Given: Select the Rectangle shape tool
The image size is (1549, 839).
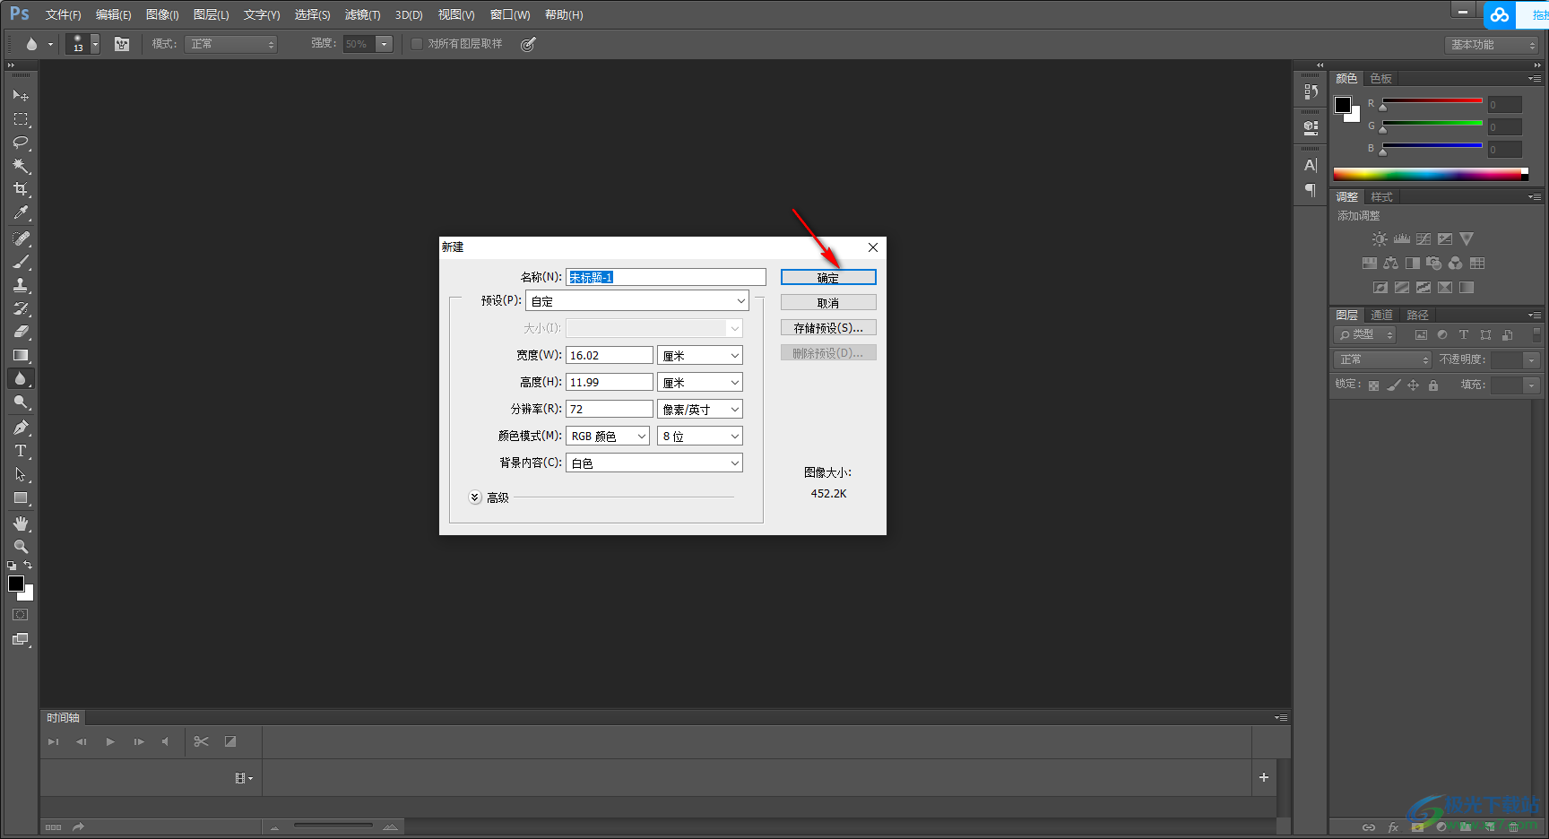Looking at the screenshot, I should [x=21, y=497].
